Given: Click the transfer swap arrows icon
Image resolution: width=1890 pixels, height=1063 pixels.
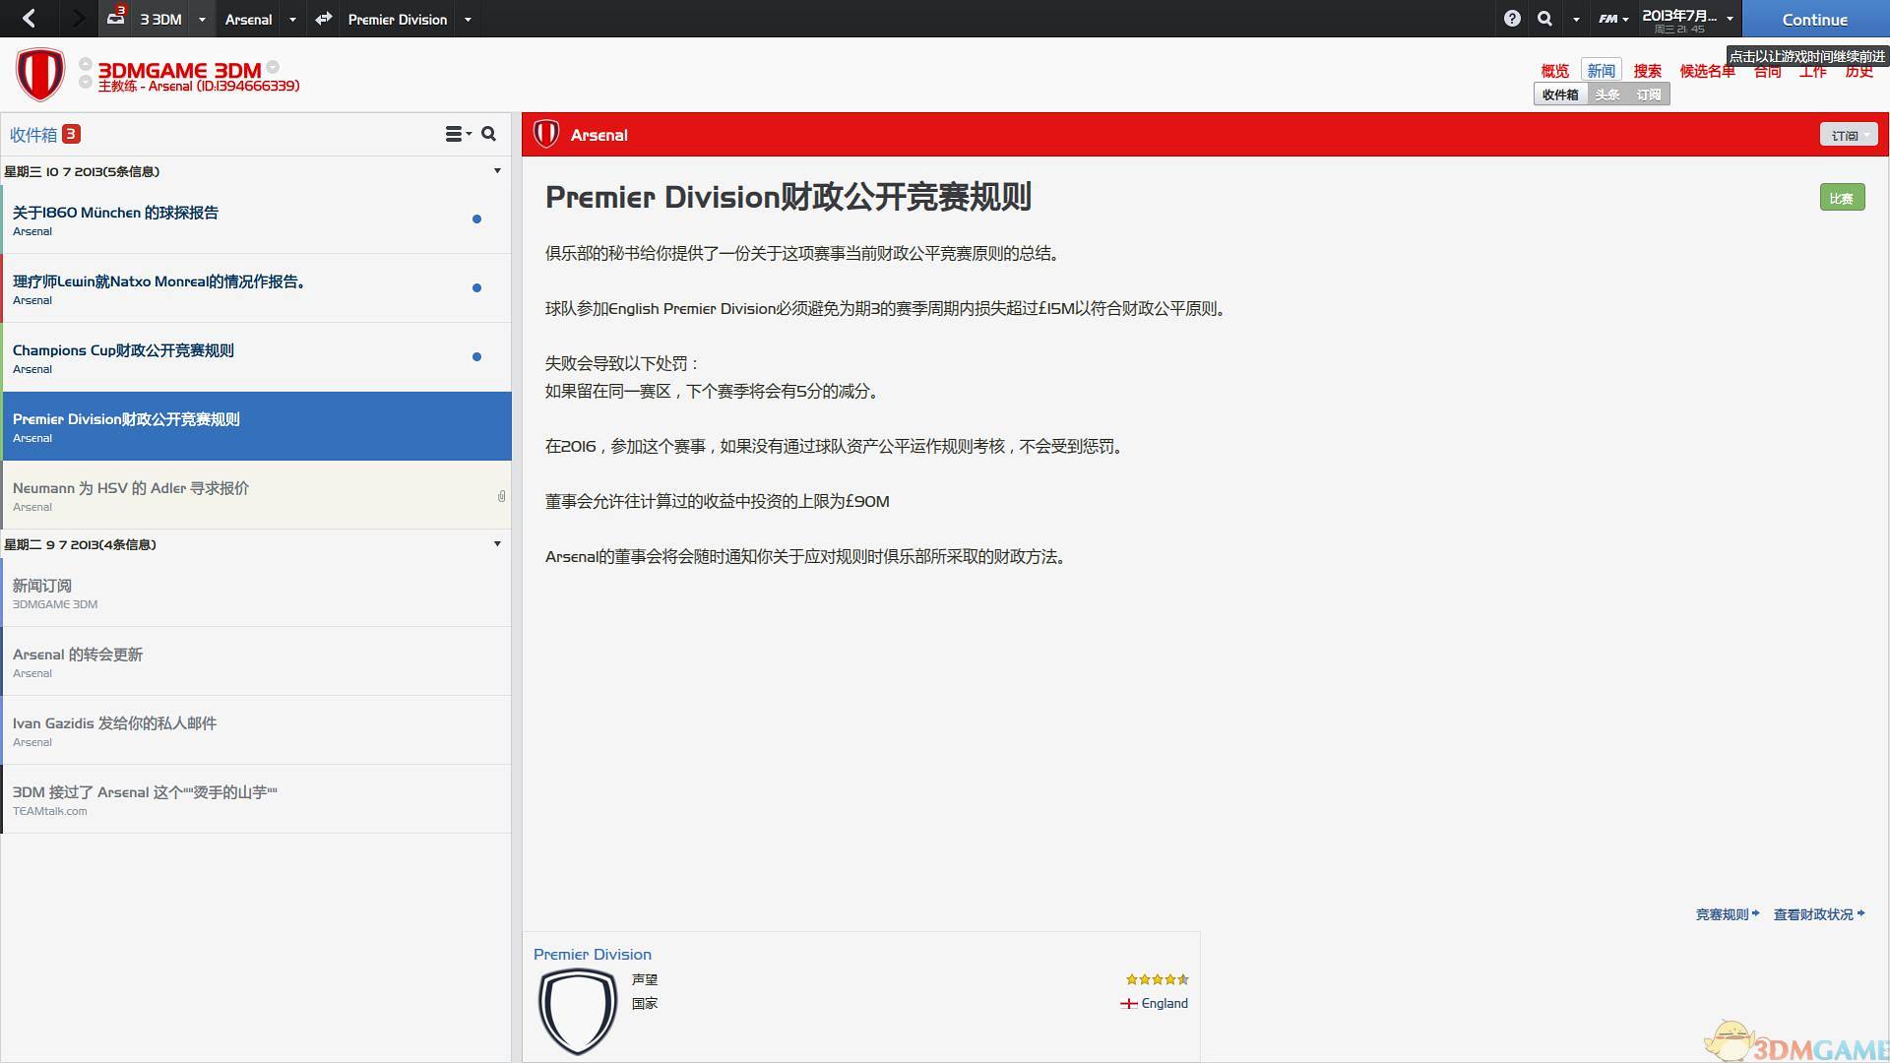Looking at the screenshot, I should [x=323, y=19].
